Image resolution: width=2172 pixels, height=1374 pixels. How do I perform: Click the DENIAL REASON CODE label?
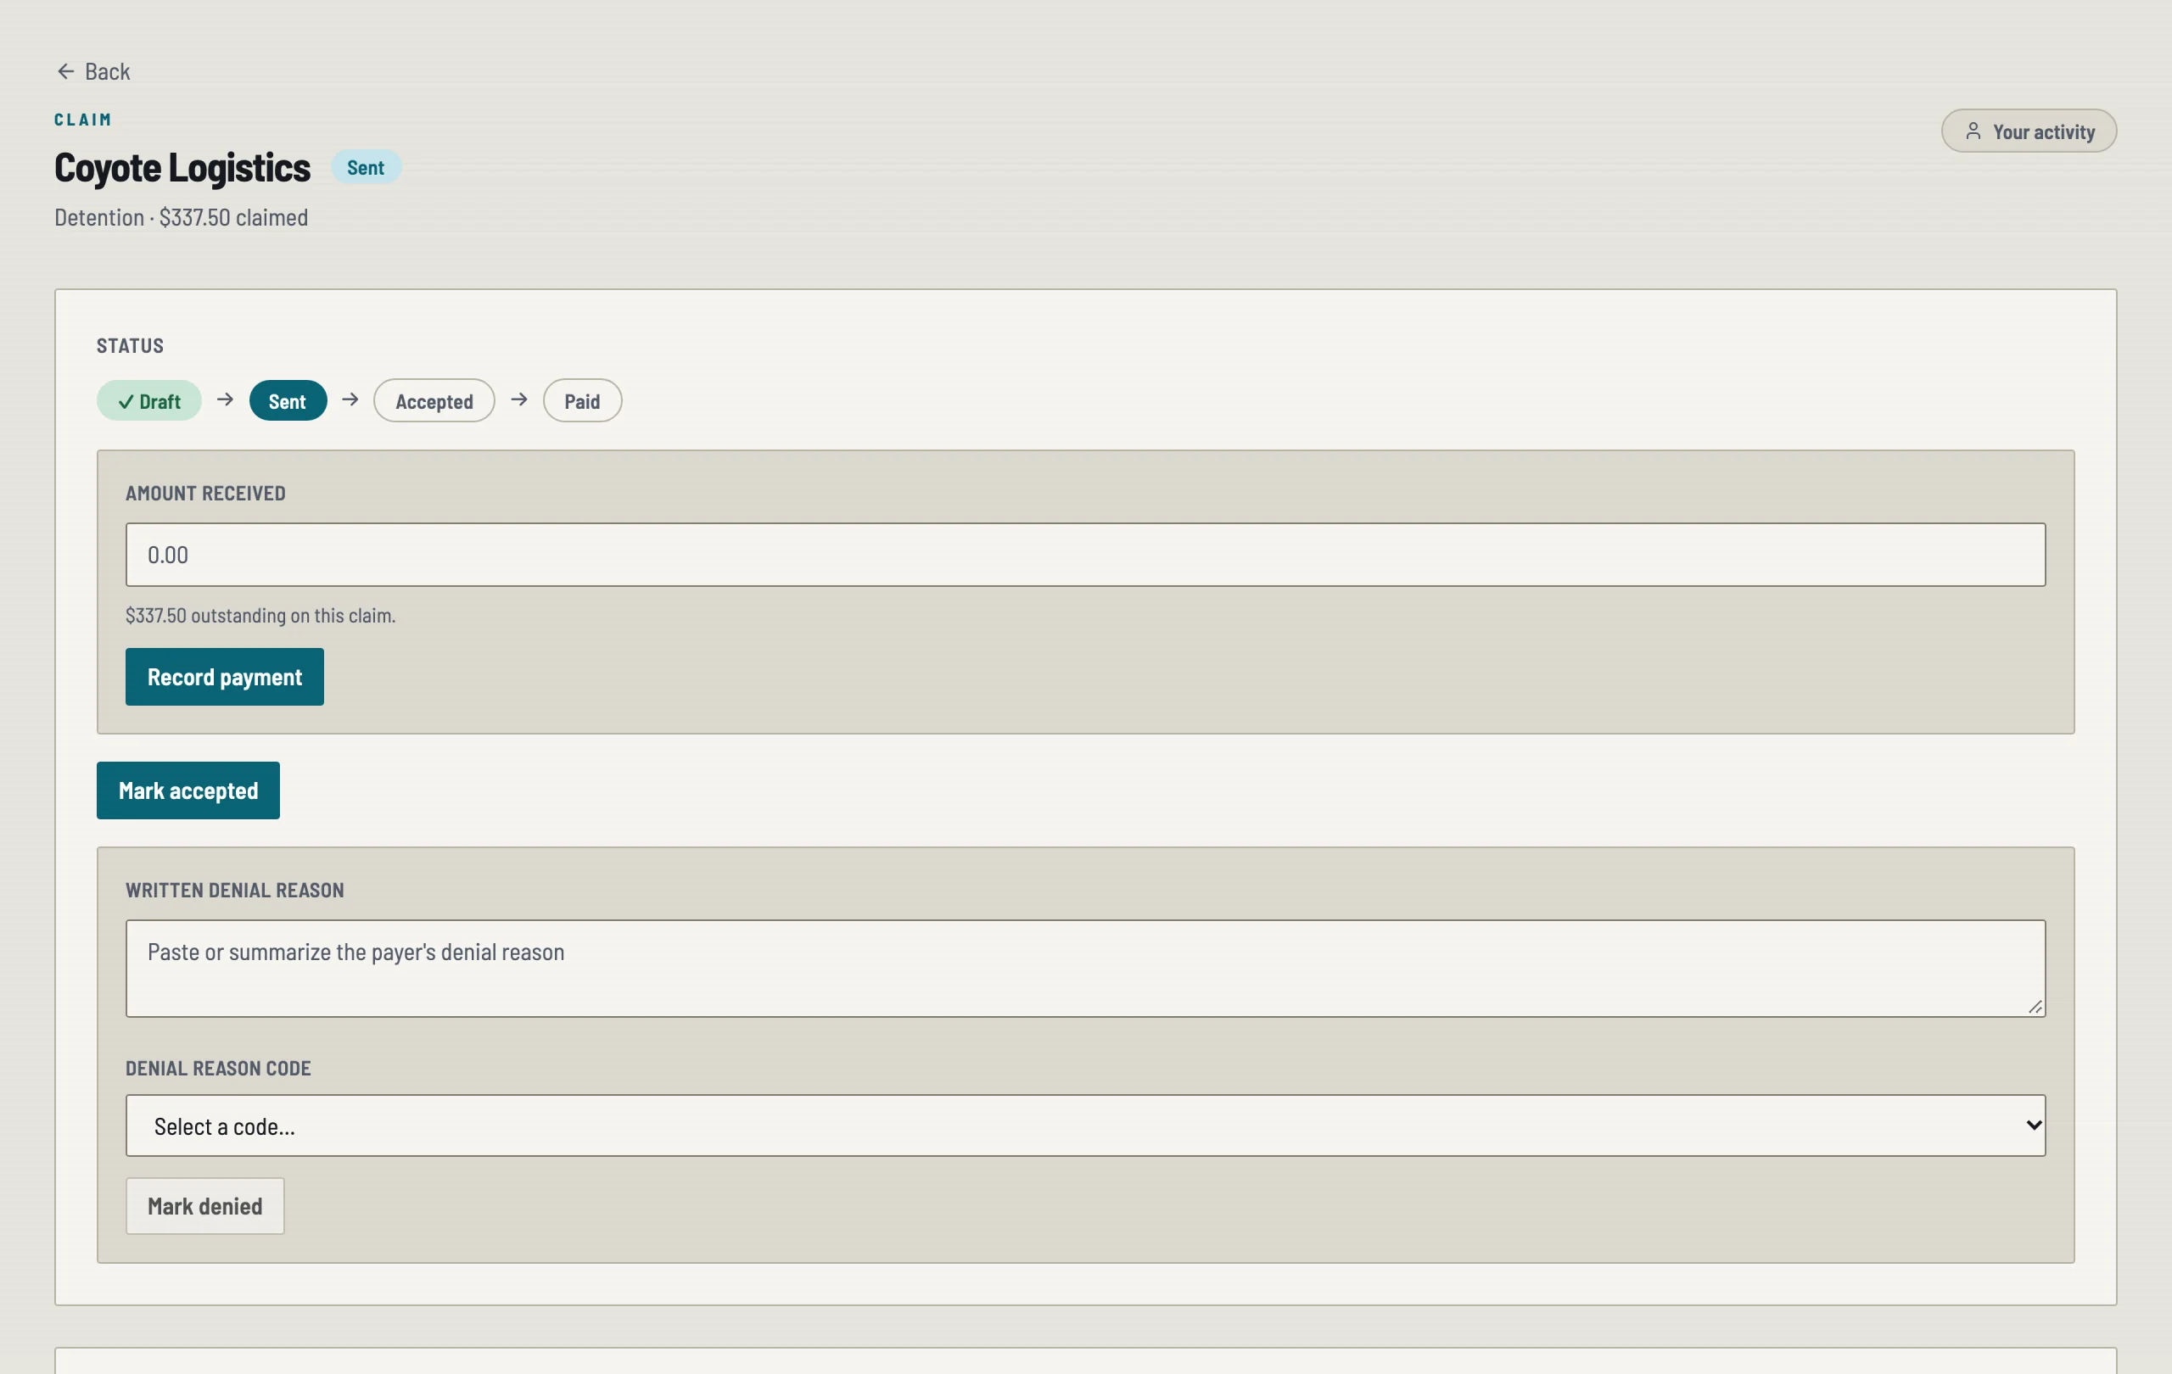point(218,1069)
